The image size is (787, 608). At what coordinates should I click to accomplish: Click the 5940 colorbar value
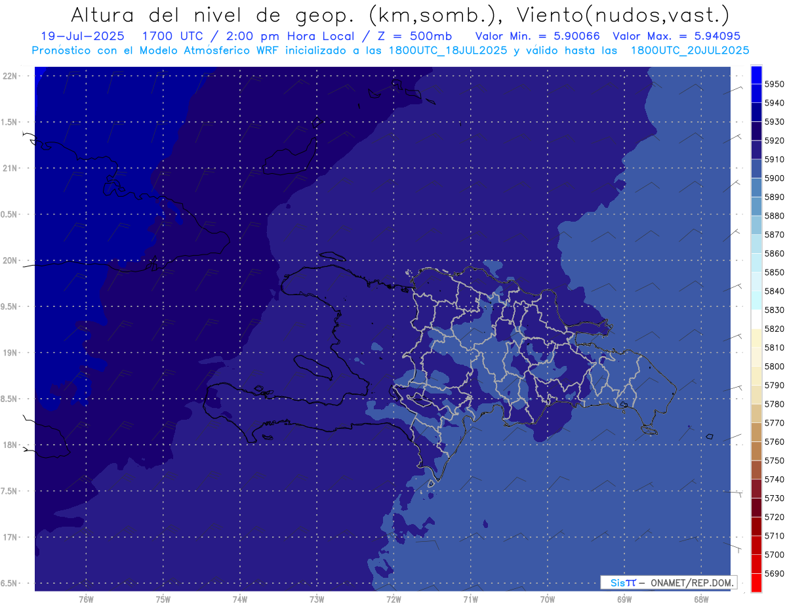[x=775, y=103]
